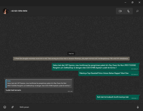The width and height of the screenshot is (143, 111).
Task: Attach a file with paperclip icon
Action: 13,107
